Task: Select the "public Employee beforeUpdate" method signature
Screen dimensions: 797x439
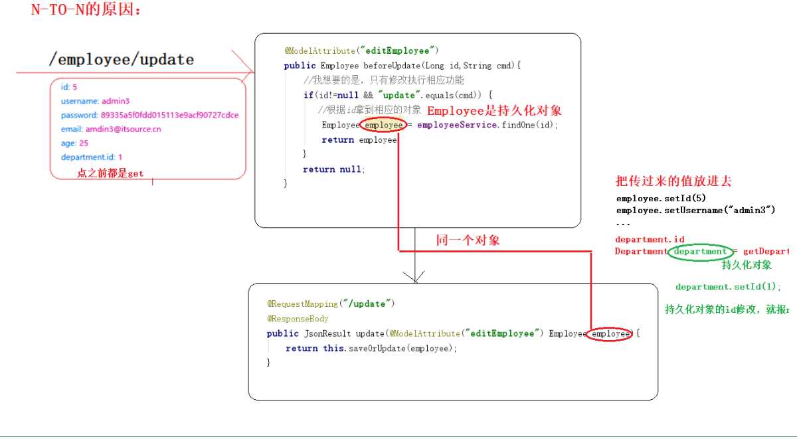Action: [403, 66]
